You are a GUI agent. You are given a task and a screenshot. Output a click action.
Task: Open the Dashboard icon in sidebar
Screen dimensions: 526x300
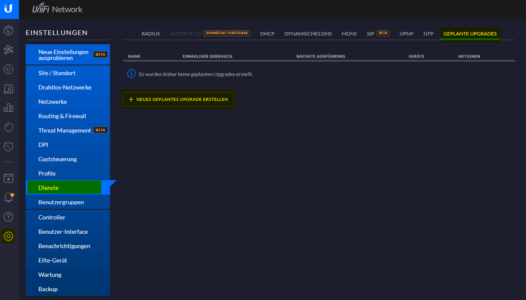8,30
